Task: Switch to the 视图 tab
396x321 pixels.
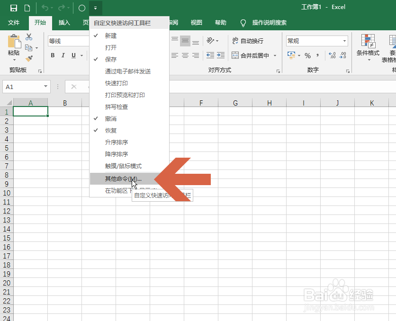Action: [x=196, y=23]
